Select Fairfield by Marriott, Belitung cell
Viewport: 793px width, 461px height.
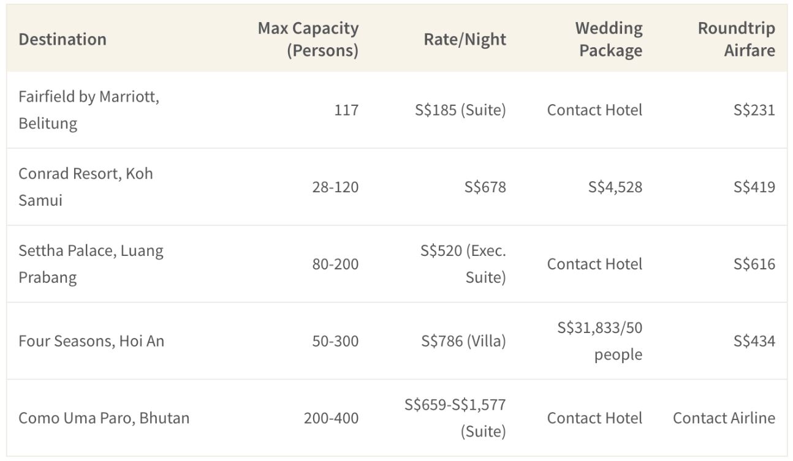89,110
